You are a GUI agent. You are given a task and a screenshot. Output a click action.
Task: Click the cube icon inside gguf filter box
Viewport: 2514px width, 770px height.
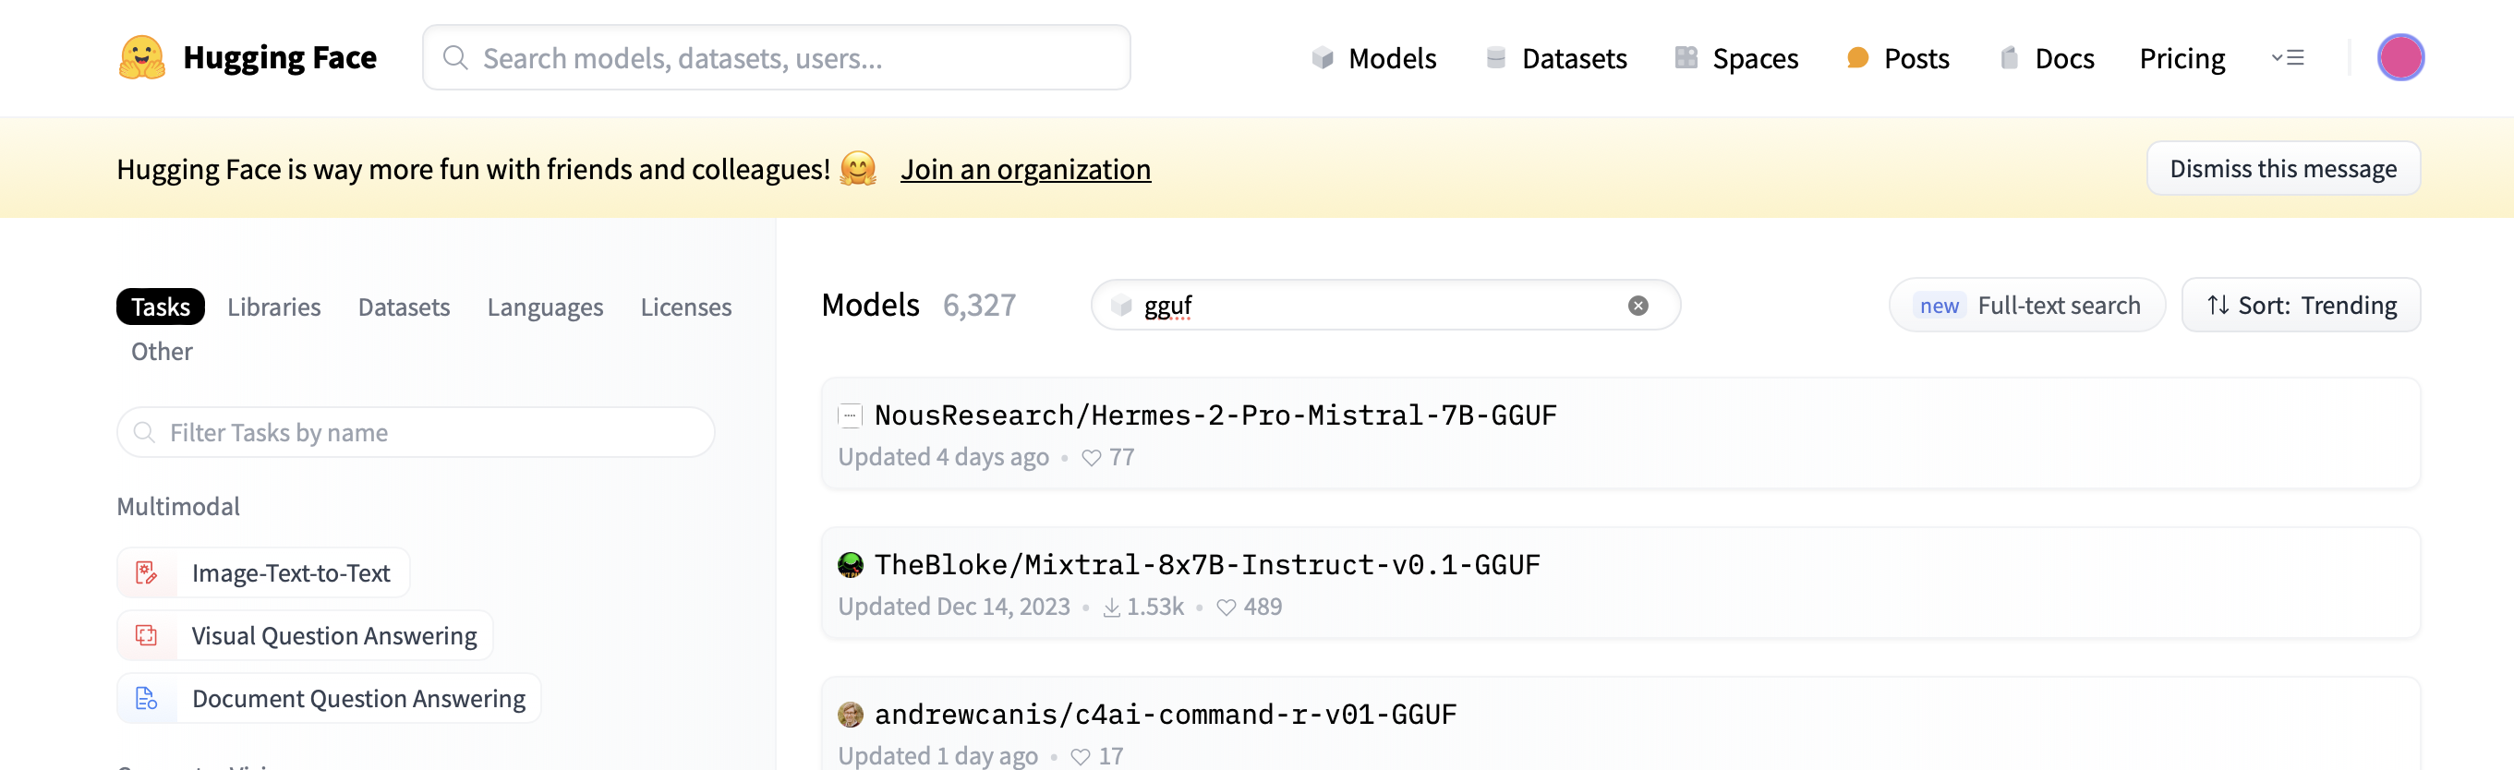click(x=1121, y=306)
